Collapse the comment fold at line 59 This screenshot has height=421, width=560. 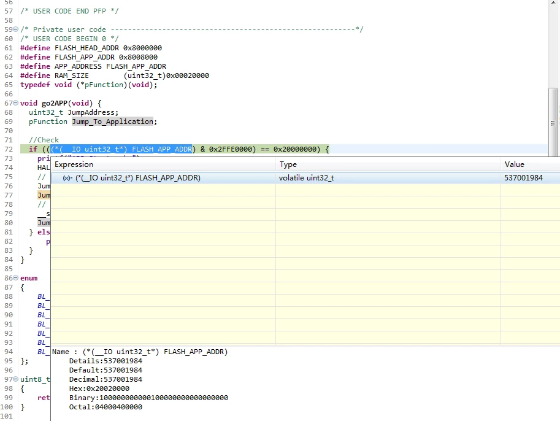(x=16, y=29)
